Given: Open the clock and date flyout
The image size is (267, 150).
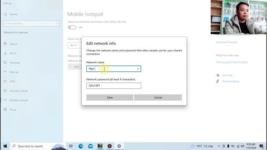Looking at the screenshot, I should (x=251, y=146).
